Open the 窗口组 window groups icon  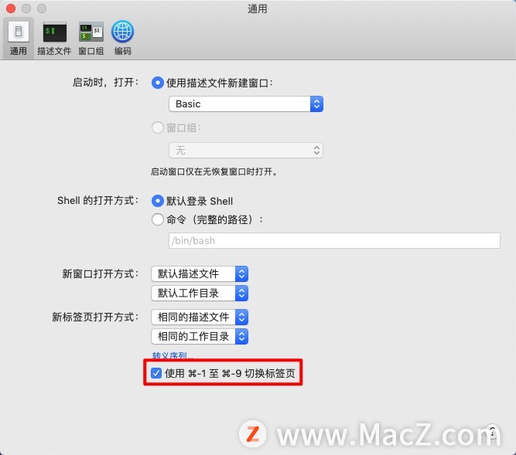[x=91, y=37]
